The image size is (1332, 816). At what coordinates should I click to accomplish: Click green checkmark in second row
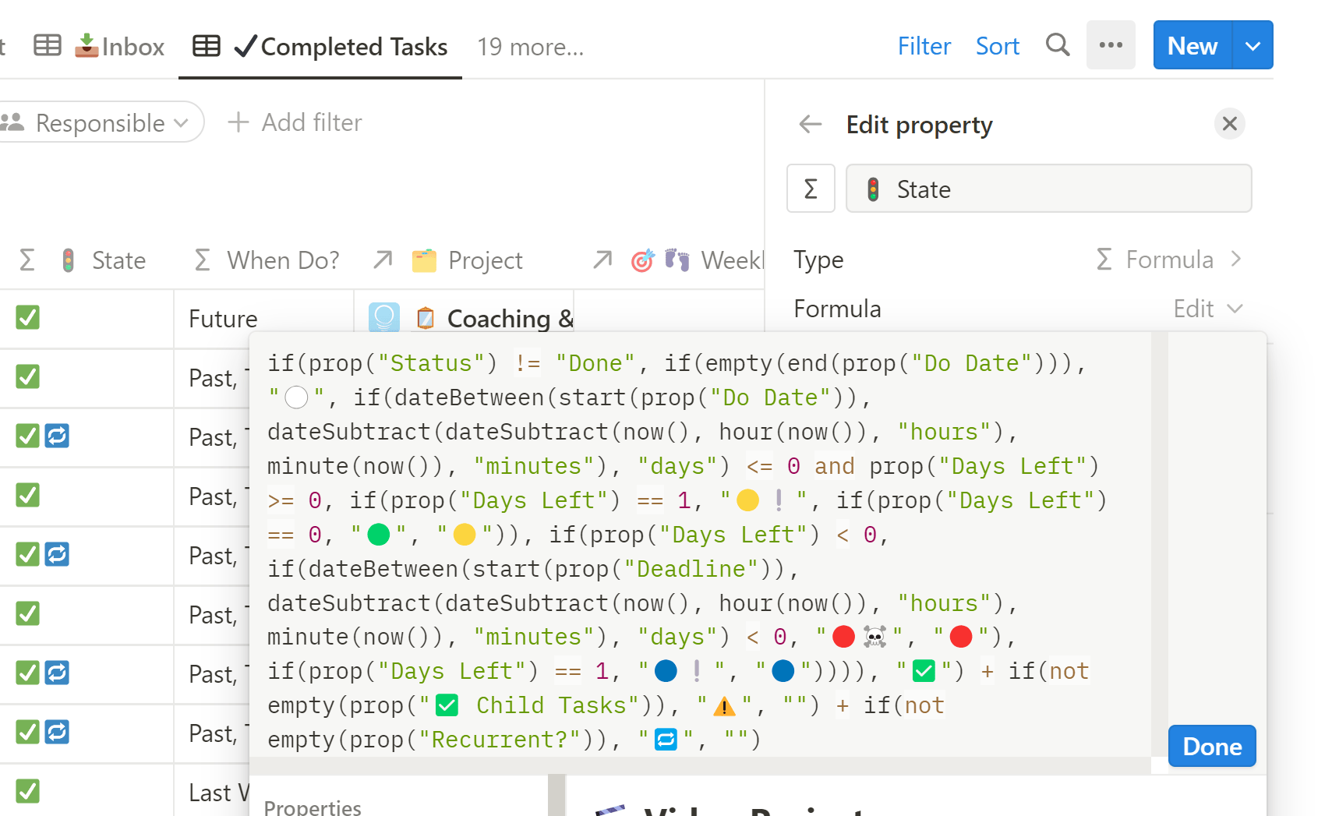28,377
